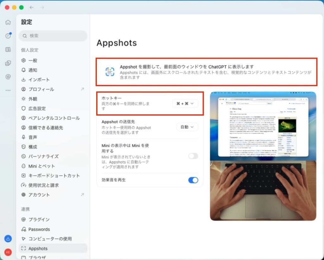Click the blue download icon

click(8, 239)
